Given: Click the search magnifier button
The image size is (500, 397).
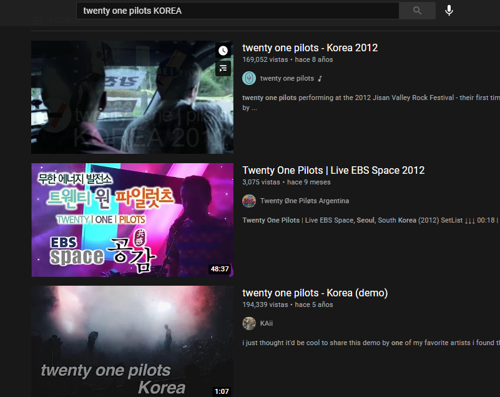Looking at the screenshot, I should coord(417,11).
